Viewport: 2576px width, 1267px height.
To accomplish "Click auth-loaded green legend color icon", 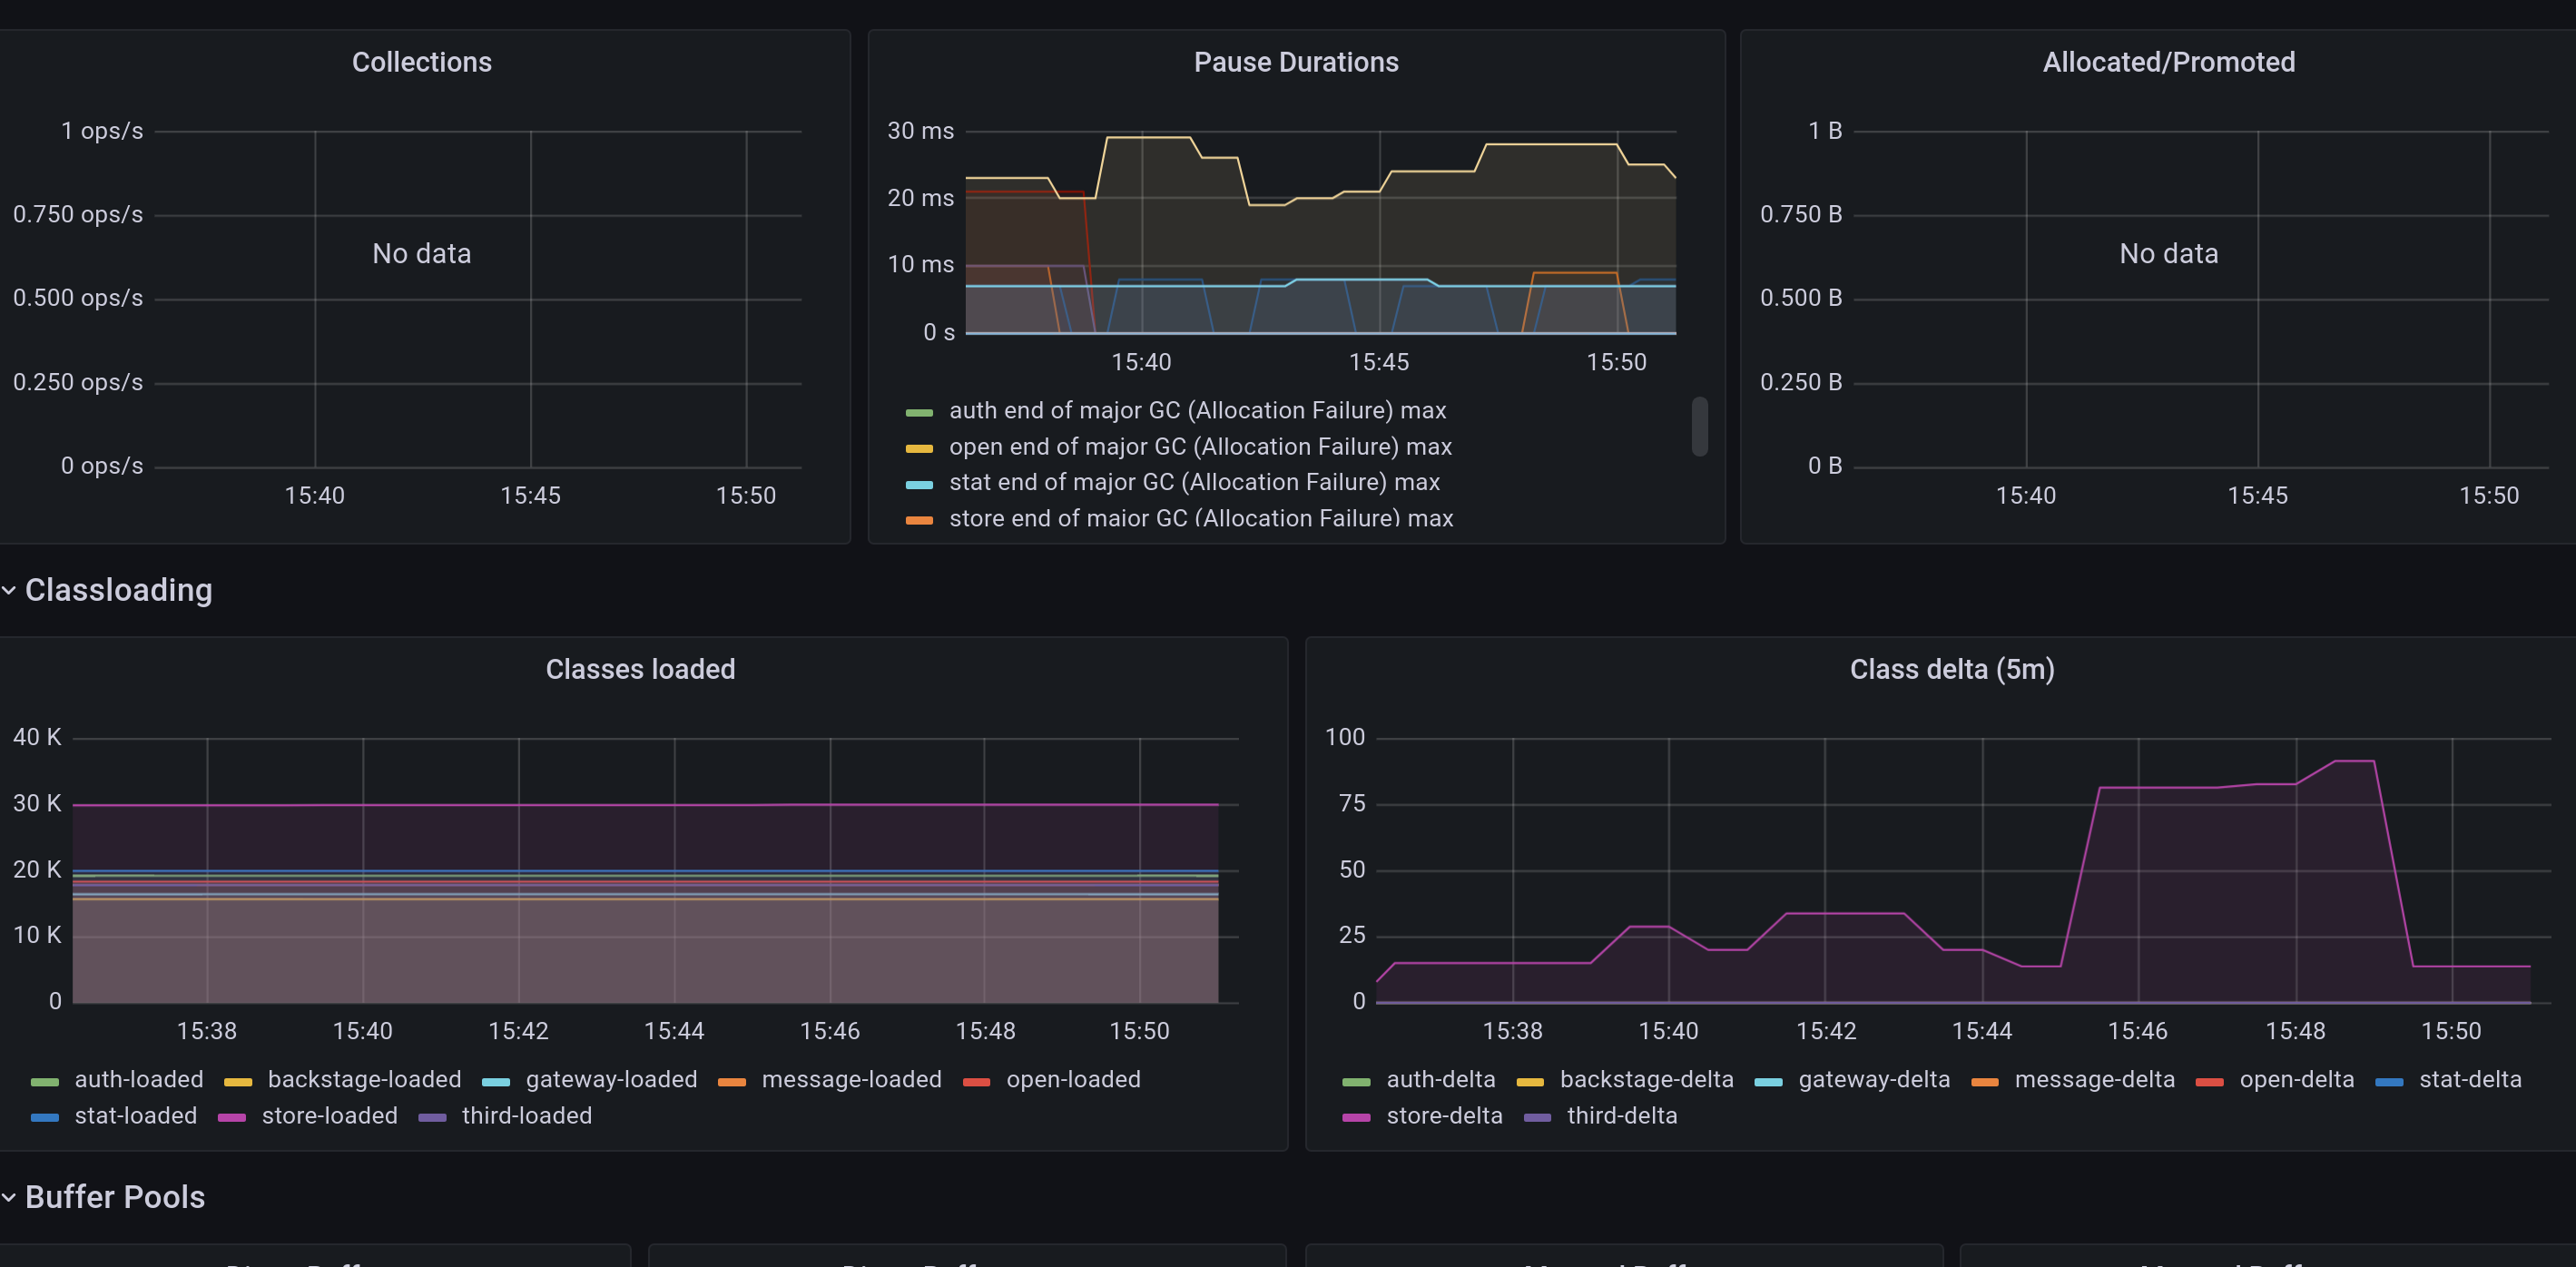I will pos(45,1081).
